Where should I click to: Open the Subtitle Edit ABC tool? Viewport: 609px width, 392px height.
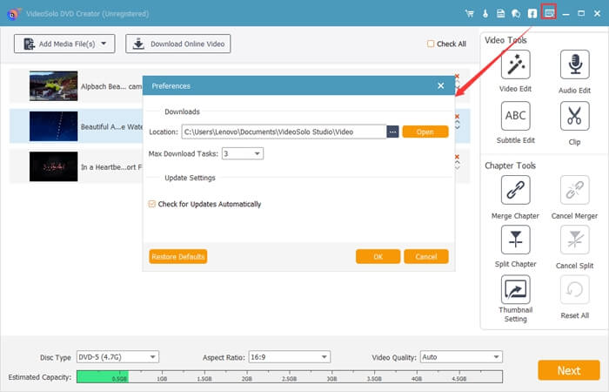[x=515, y=116]
